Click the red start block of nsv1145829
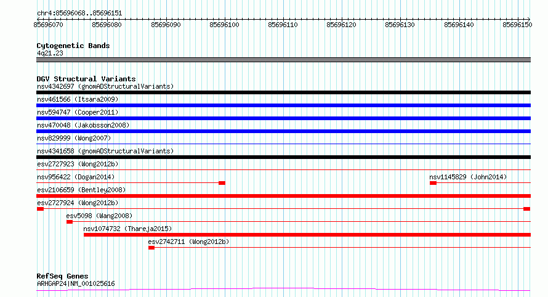Image resolution: width=548 pixels, height=297 pixels. [433, 183]
